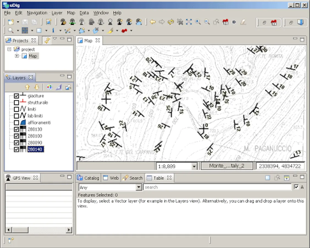310x248 pixels.
Task: Expand the Map node in Projects tree
Action: pyautogui.click(x=17, y=56)
